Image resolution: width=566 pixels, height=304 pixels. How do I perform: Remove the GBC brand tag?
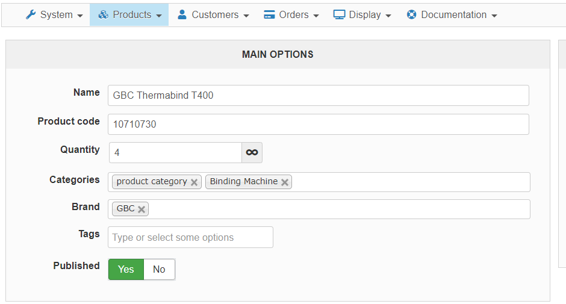coord(141,209)
